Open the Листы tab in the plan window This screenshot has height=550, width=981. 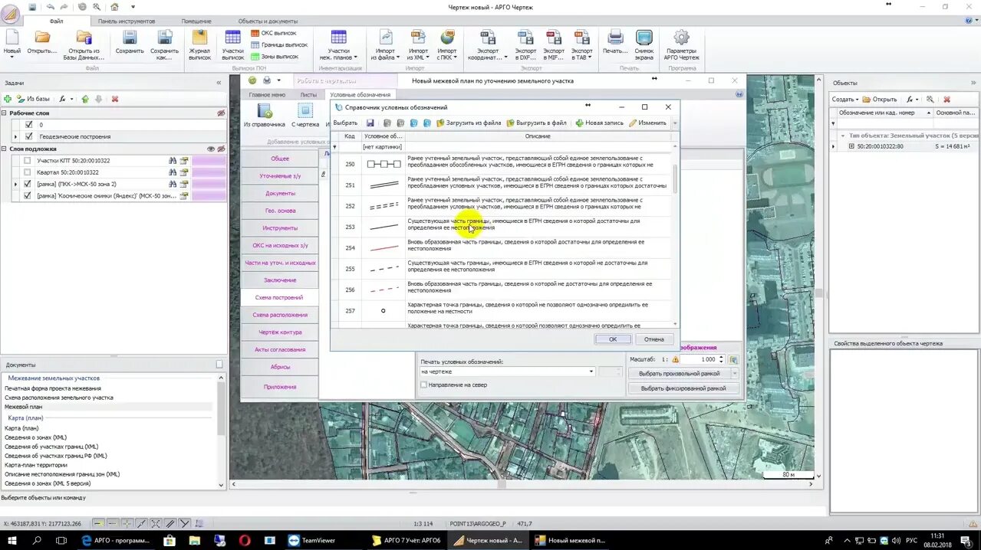tap(308, 94)
